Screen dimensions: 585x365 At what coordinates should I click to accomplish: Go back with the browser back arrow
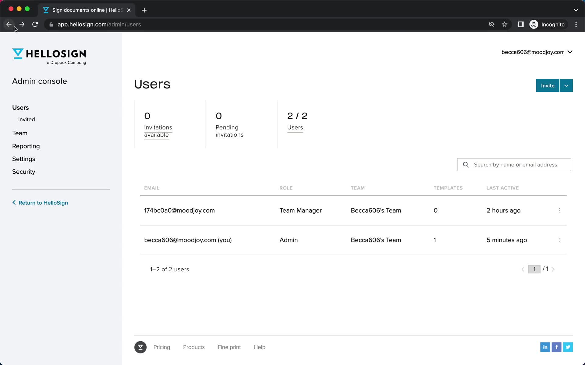[9, 24]
